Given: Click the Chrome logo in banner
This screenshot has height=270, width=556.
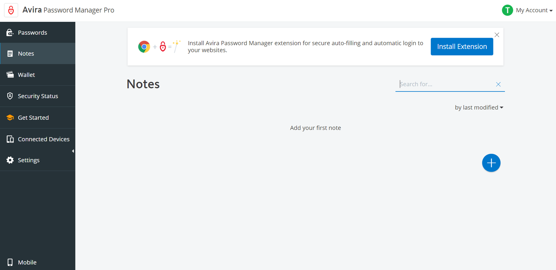Looking at the screenshot, I should click(144, 46).
